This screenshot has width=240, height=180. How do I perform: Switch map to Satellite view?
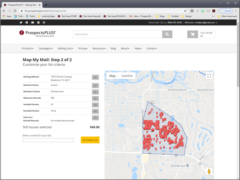coord(127,76)
